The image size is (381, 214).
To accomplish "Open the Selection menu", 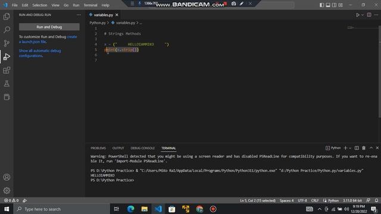I will click(x=40, y=5).
